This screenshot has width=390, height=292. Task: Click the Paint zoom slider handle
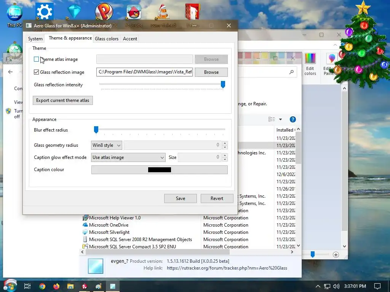tap(313, 254)
